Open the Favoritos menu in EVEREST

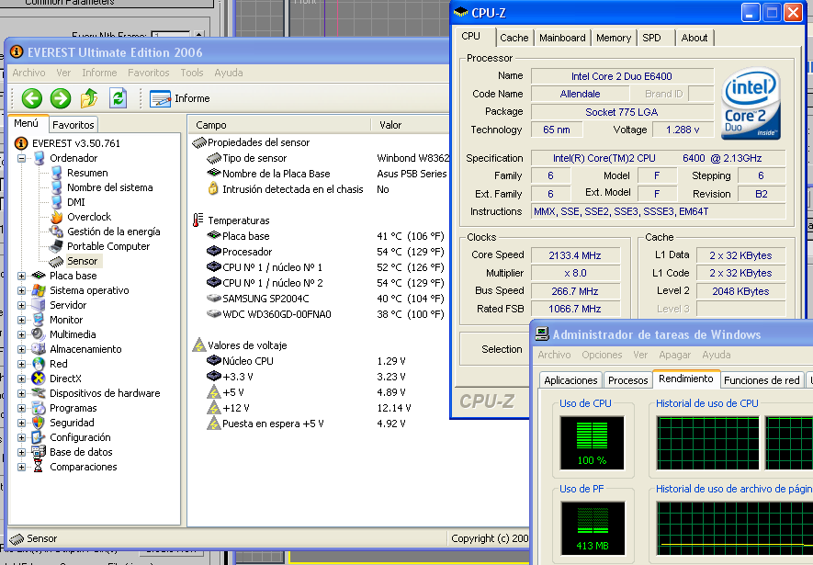(148, 73)
